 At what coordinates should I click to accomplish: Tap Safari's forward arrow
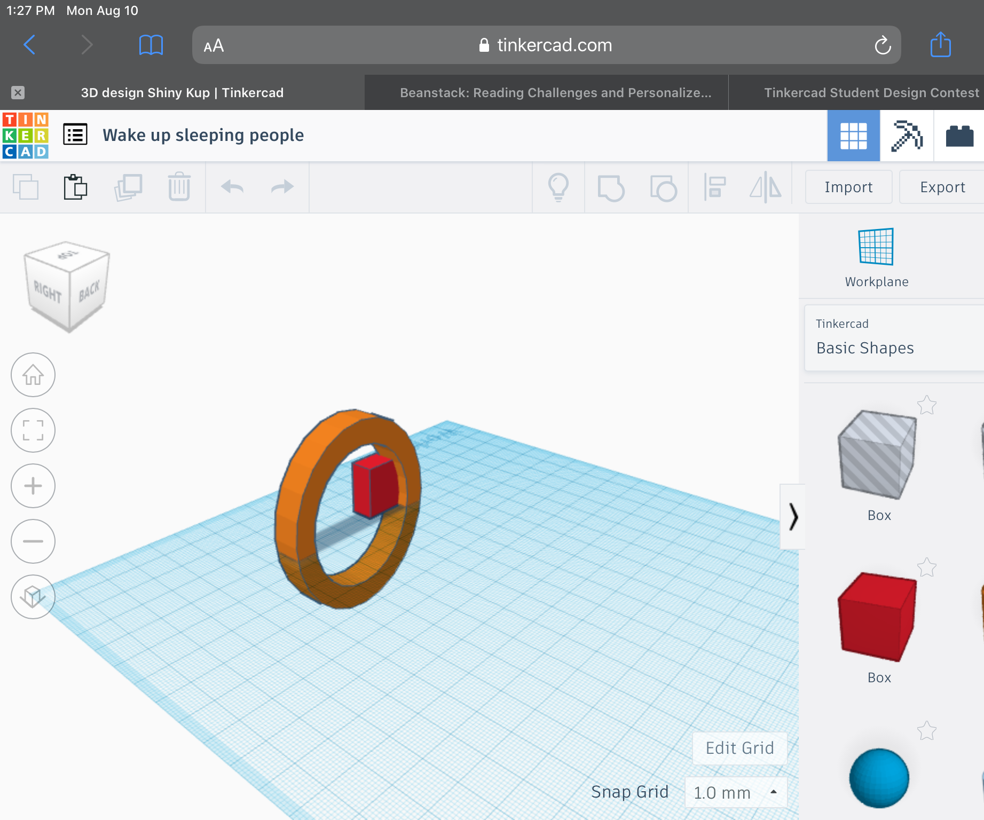86,45
